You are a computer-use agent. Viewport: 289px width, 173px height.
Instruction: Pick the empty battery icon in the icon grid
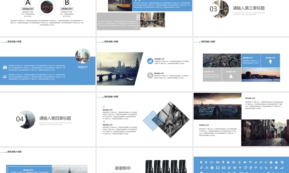(212, 162)
